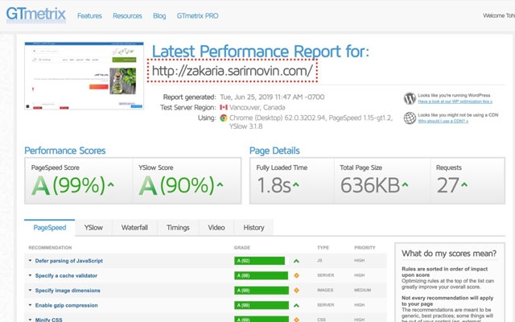This screenshot has width=515, height=322.
Task: Expand Defer parsing of JavaScript row
Action: click(x=30, y=261)
